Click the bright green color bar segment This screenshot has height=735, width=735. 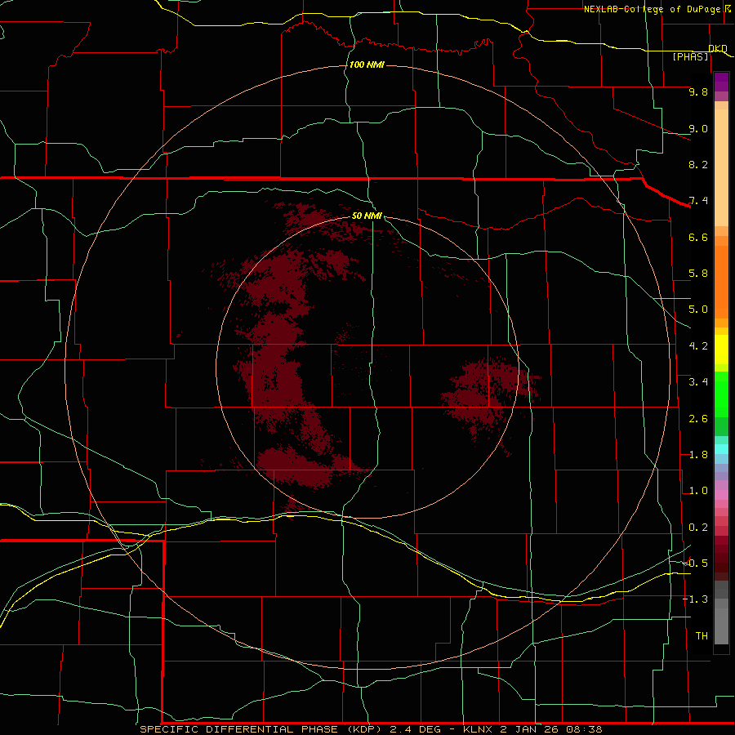tap(721, 394)
